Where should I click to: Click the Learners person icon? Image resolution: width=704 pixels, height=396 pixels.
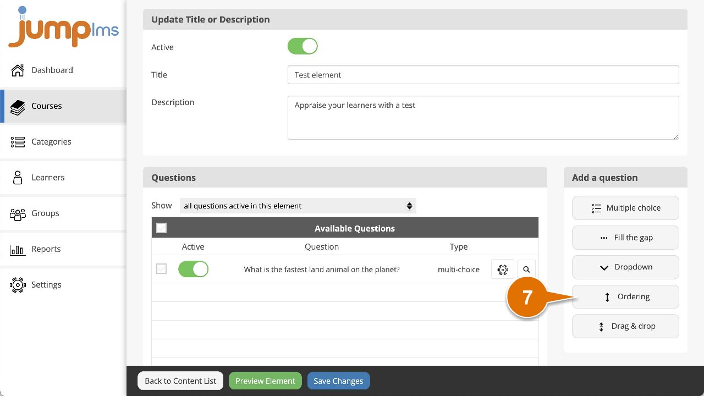[x=18, y=177]
